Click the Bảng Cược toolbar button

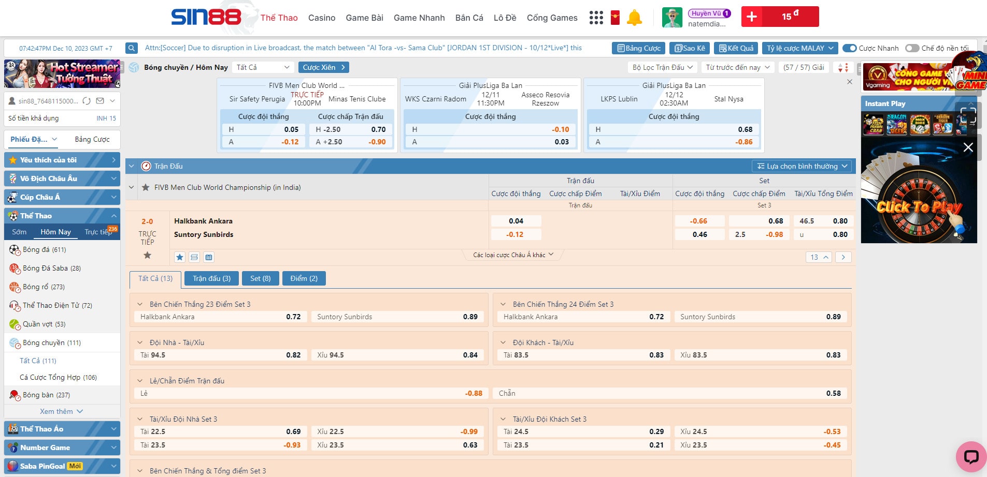[x=638, y=48]
